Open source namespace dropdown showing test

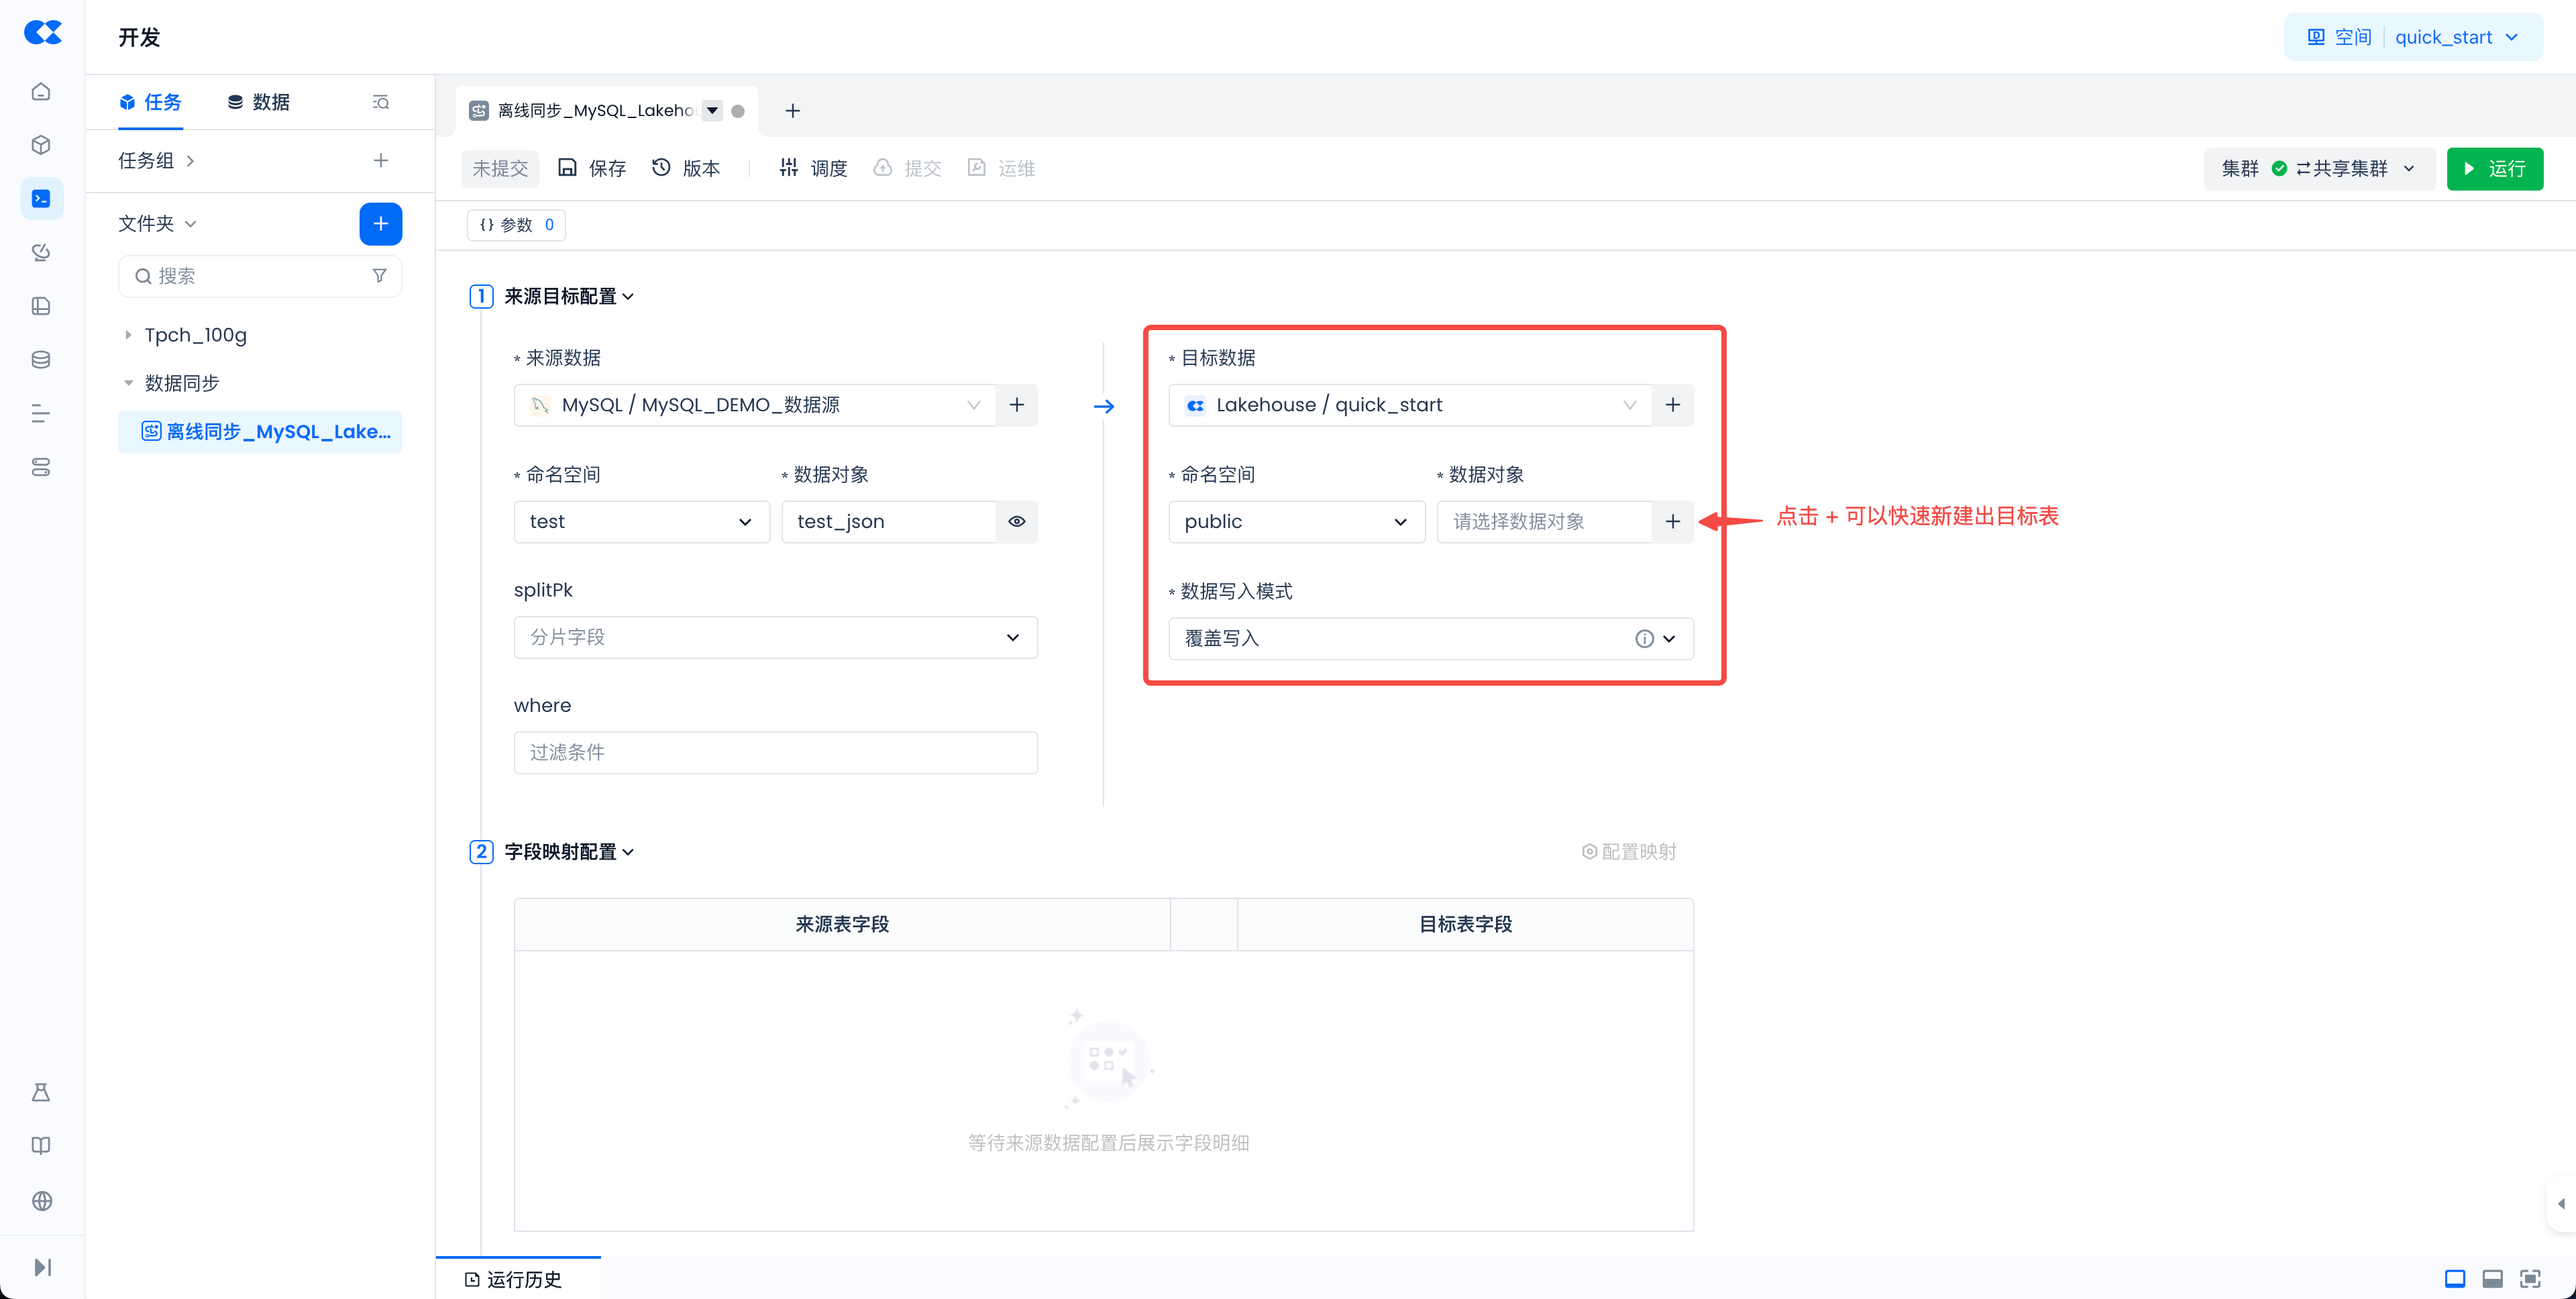pyautogui.click(x=641, y=522)
